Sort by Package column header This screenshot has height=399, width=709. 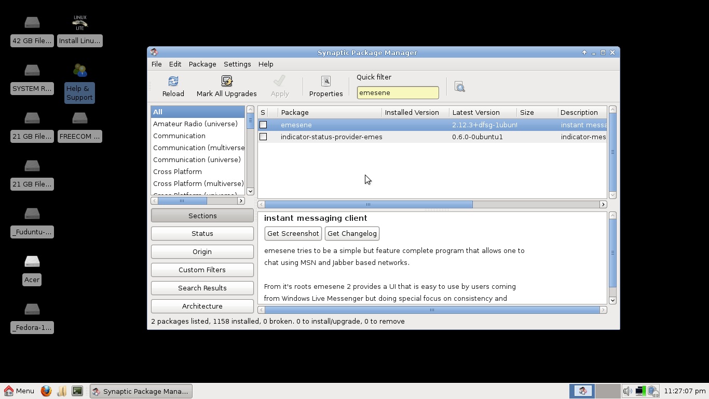(x=330, y=112)
